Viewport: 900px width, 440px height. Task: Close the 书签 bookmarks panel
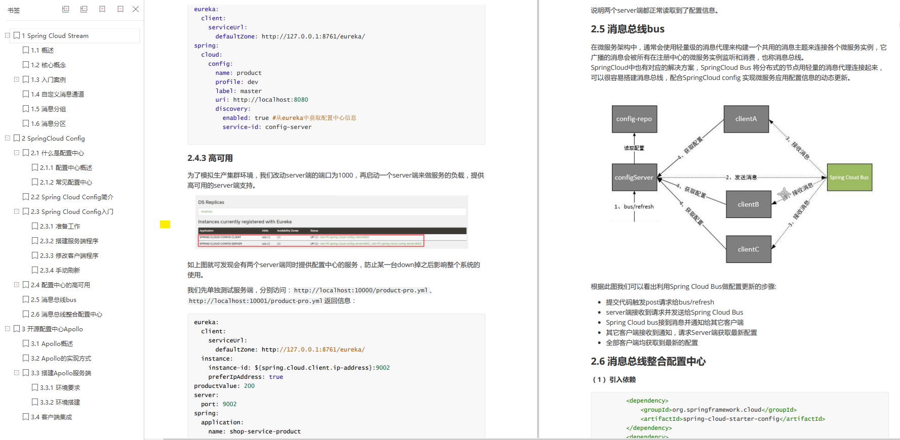[136, 9]
